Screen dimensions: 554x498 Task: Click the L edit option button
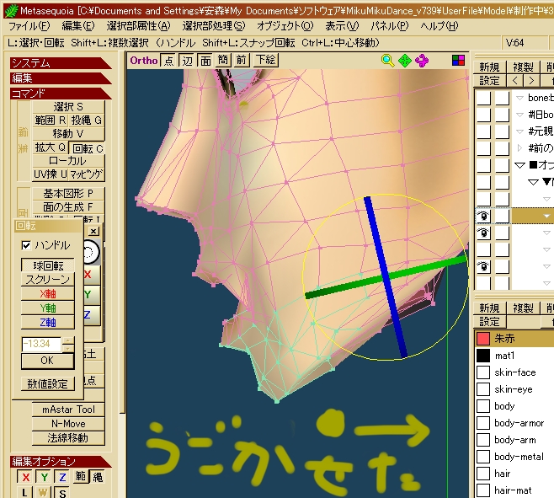pos(24,493)
